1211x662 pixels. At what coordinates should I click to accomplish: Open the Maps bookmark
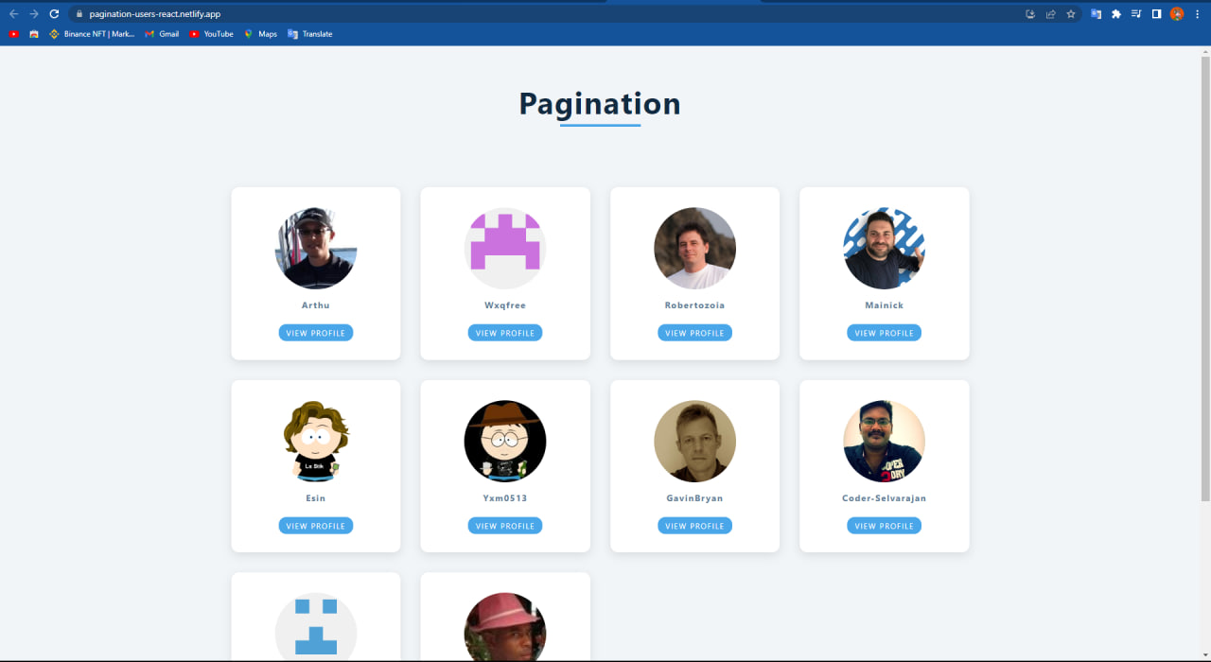260,34
